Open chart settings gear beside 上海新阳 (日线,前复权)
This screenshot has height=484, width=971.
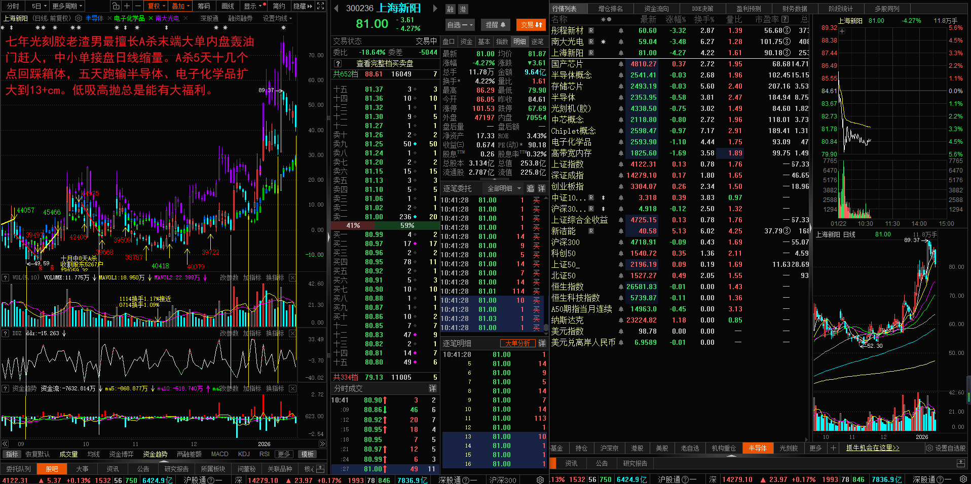tap(79, 18)
